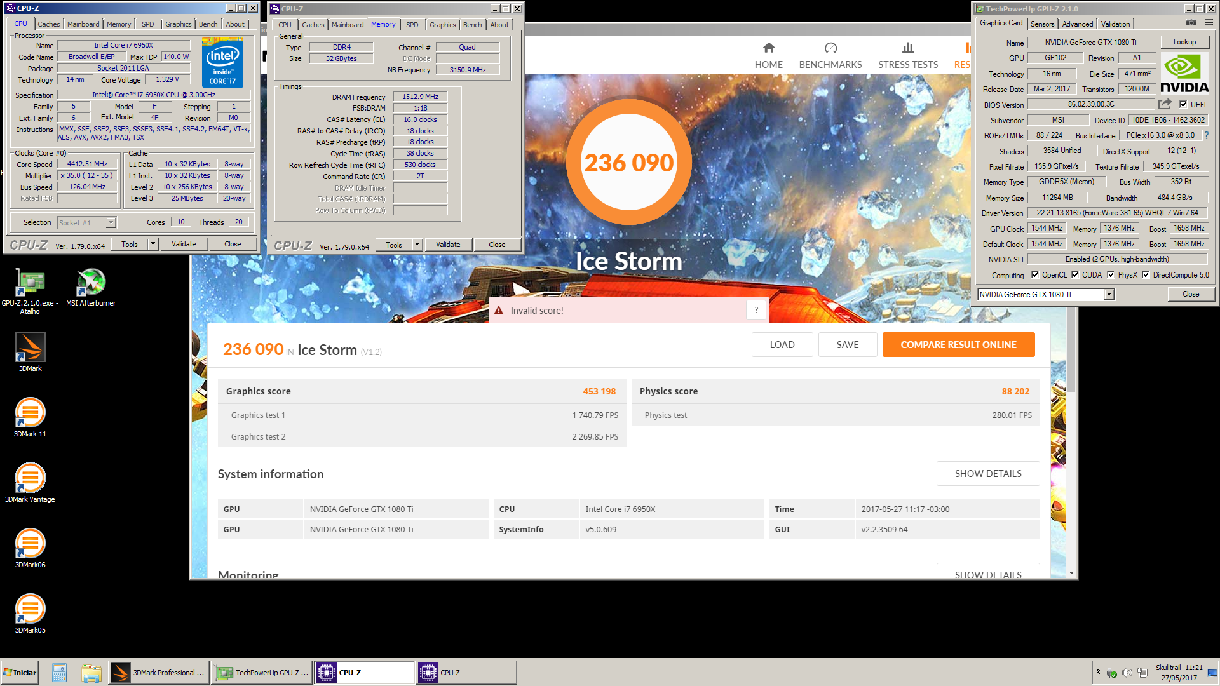Open the GPU-Z hamburger menu icon
This screenshot has width=1220, height=686.
coord(1209,23)
